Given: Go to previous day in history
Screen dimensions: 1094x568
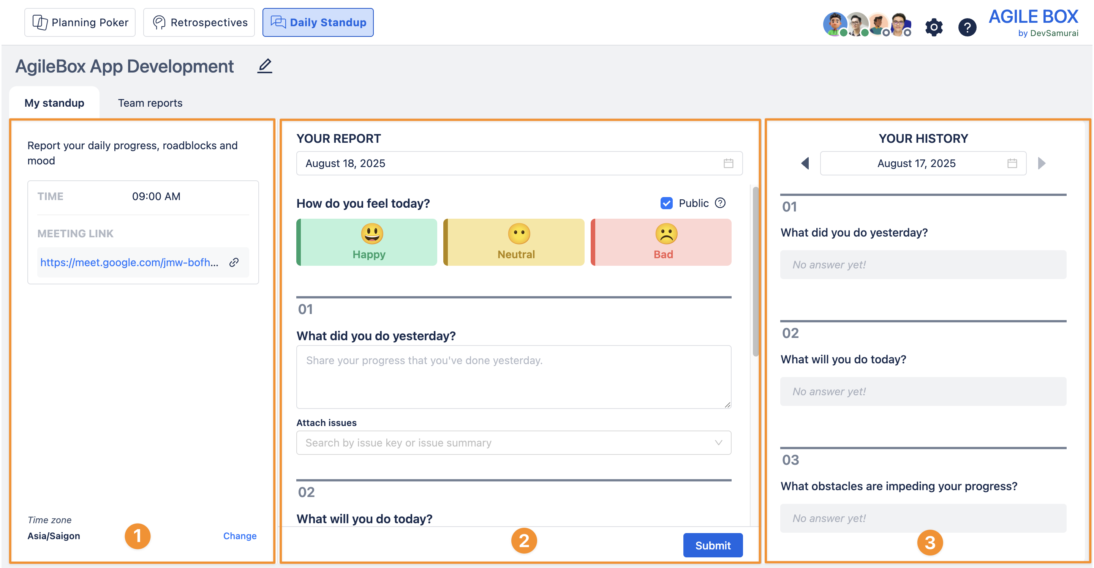Looking at the screenshot, I should (x=805, y=163).
